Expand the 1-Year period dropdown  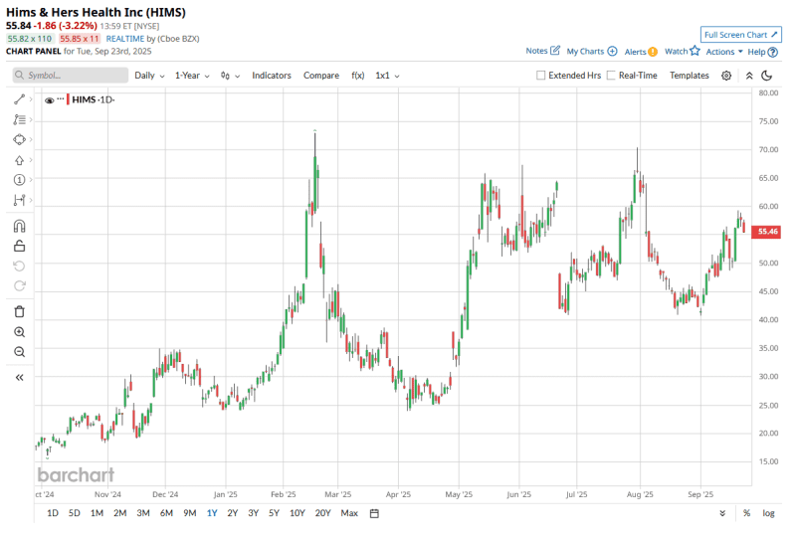[192, 76]
